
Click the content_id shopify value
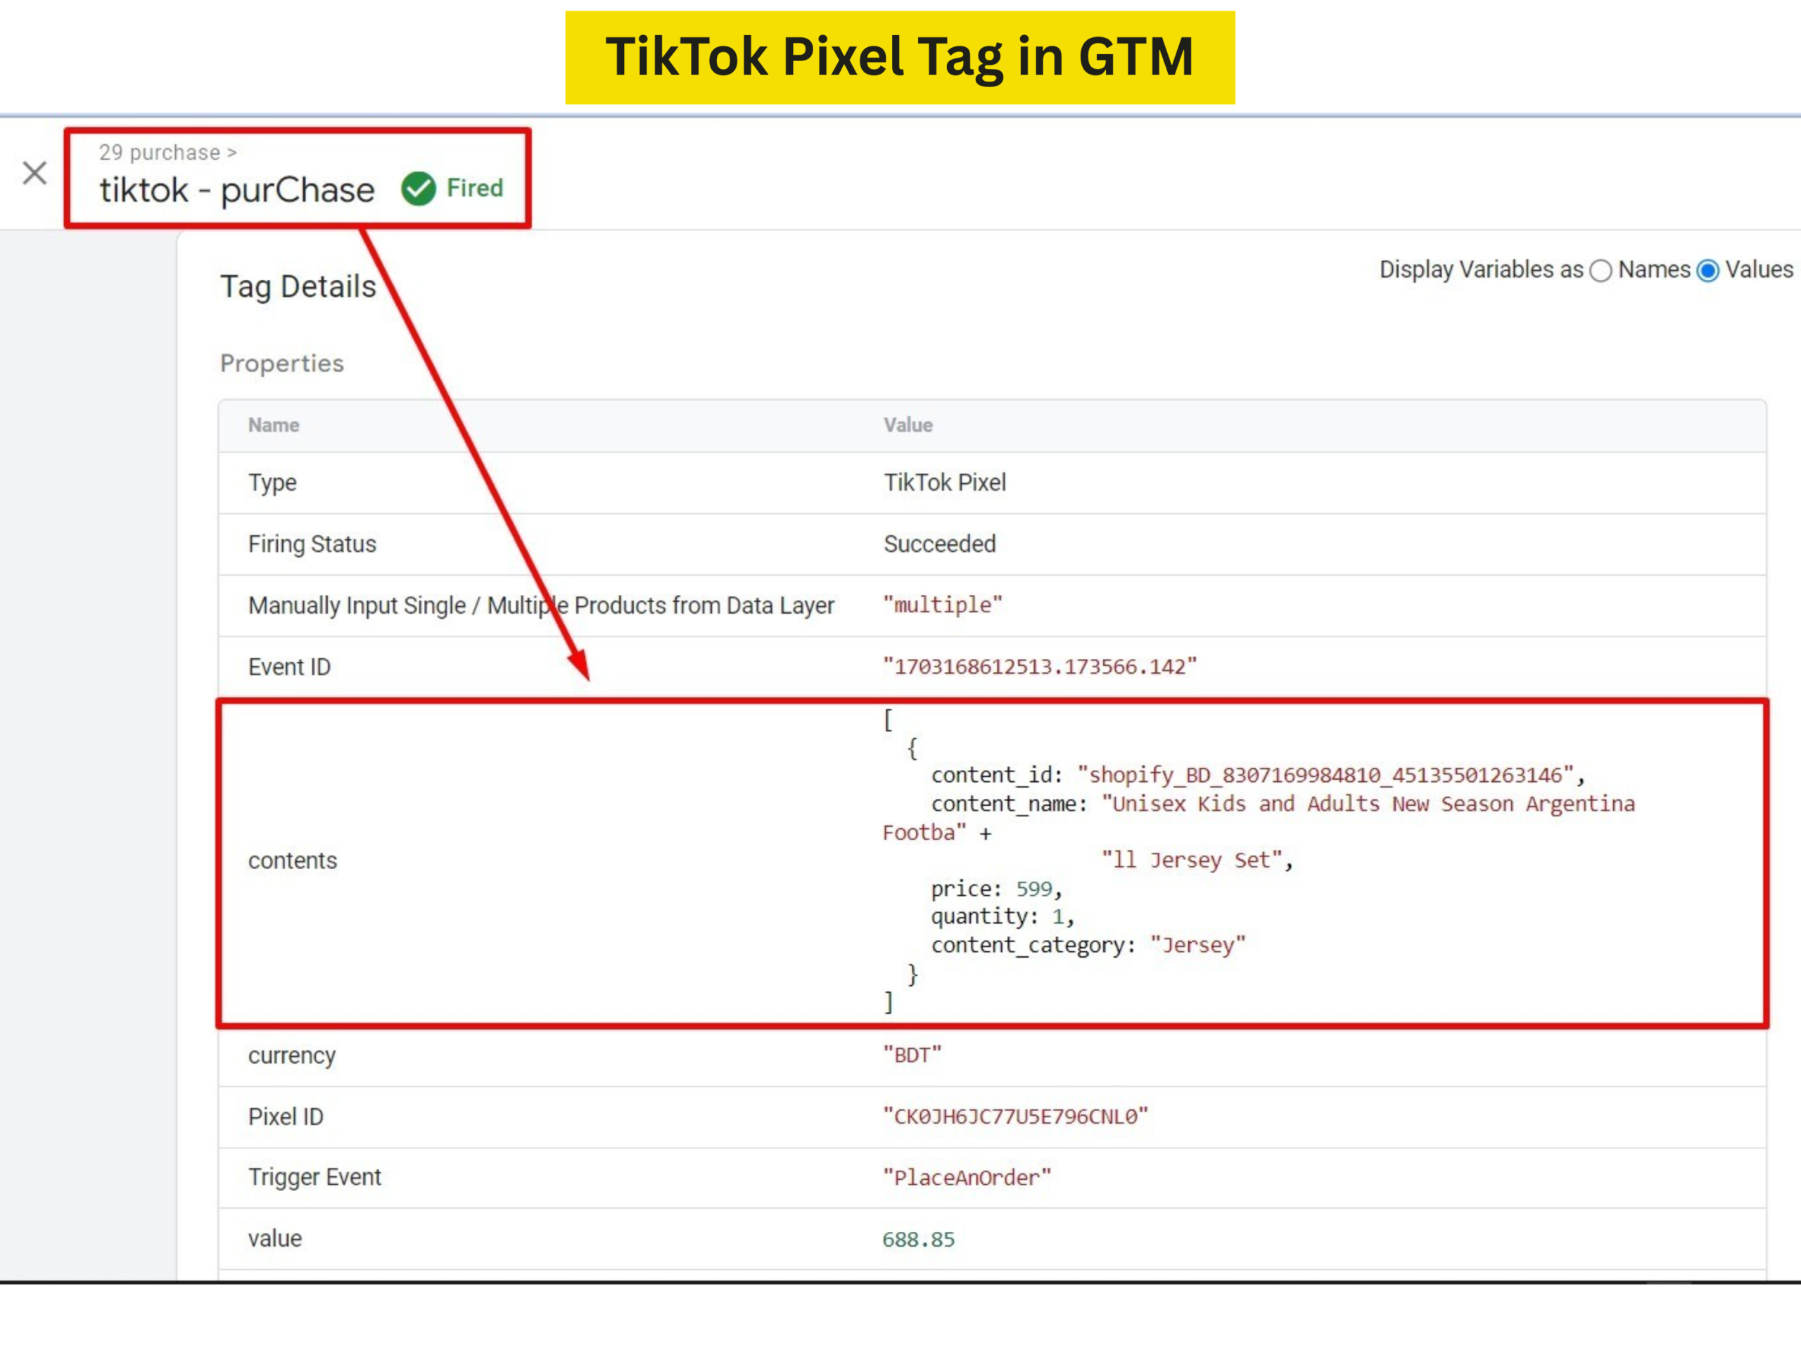[x=1327, y=775]
